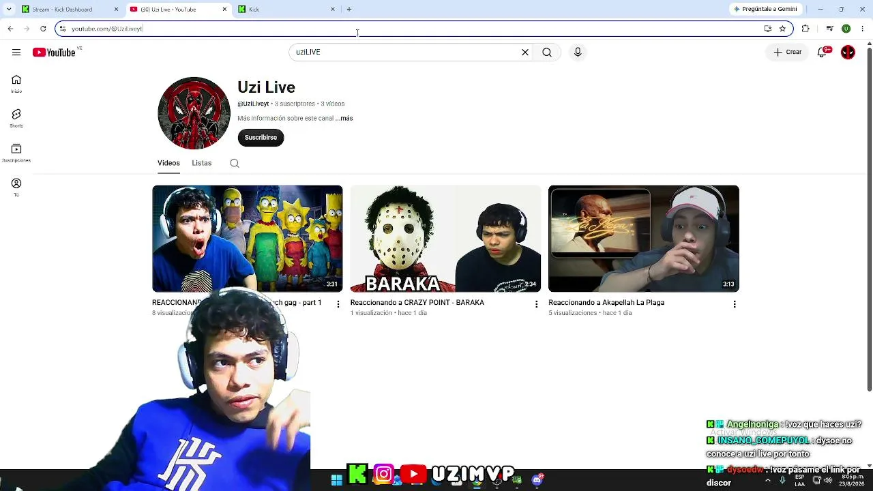Open the Videos channel tab
The width and height of the screenshot is (873, 491).
click(168, 163)
